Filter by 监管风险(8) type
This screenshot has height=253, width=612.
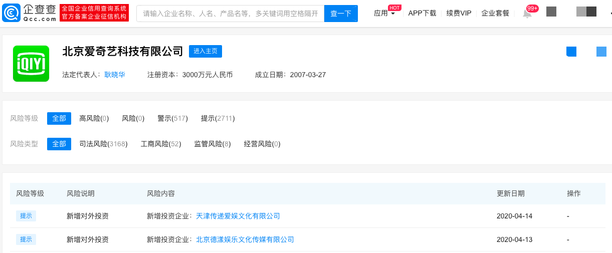213,144
